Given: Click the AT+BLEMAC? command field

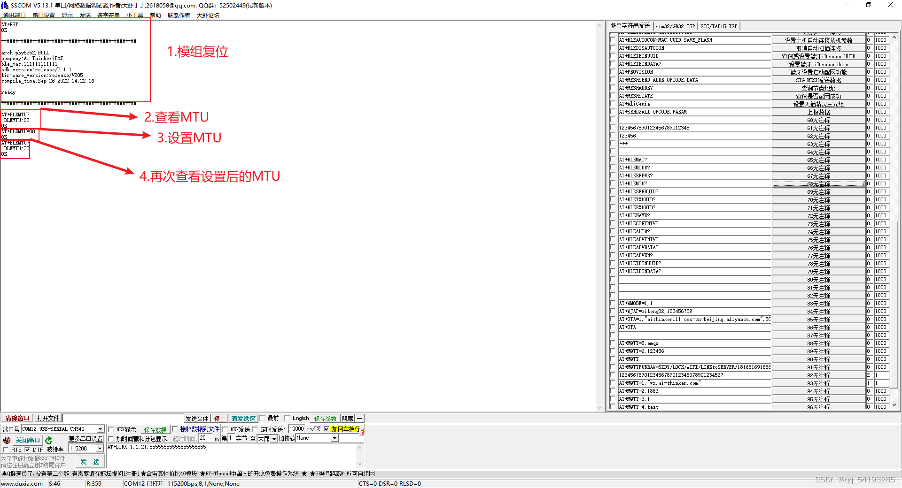Looking at the screenshot, I should click(x=694, y=160).
